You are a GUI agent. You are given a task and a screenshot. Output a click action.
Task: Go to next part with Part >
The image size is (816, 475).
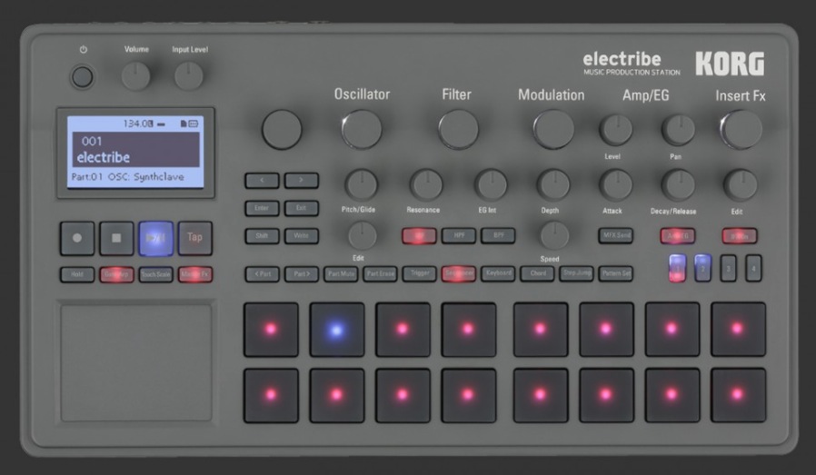302,273
